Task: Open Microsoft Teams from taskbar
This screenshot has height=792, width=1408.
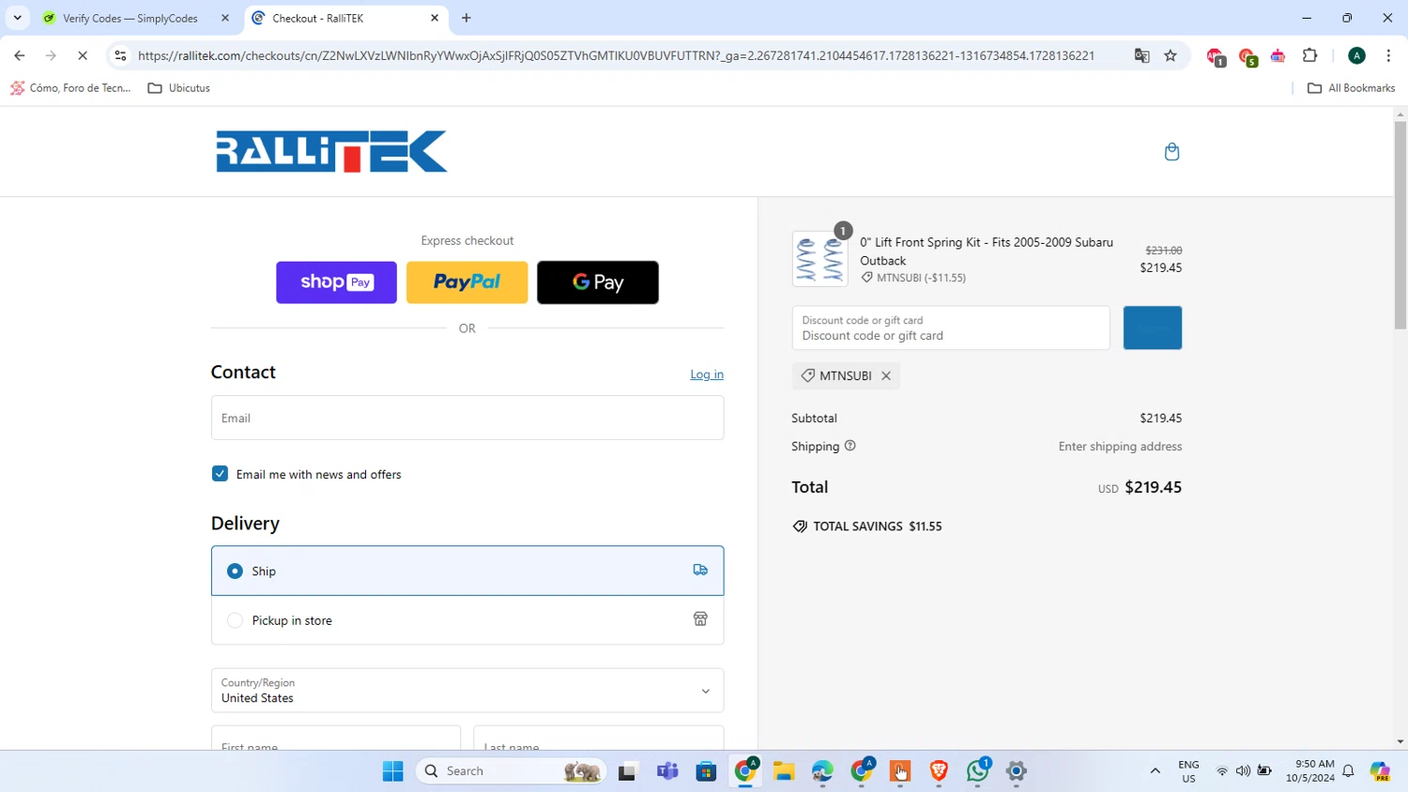Action: click(667, 771)
